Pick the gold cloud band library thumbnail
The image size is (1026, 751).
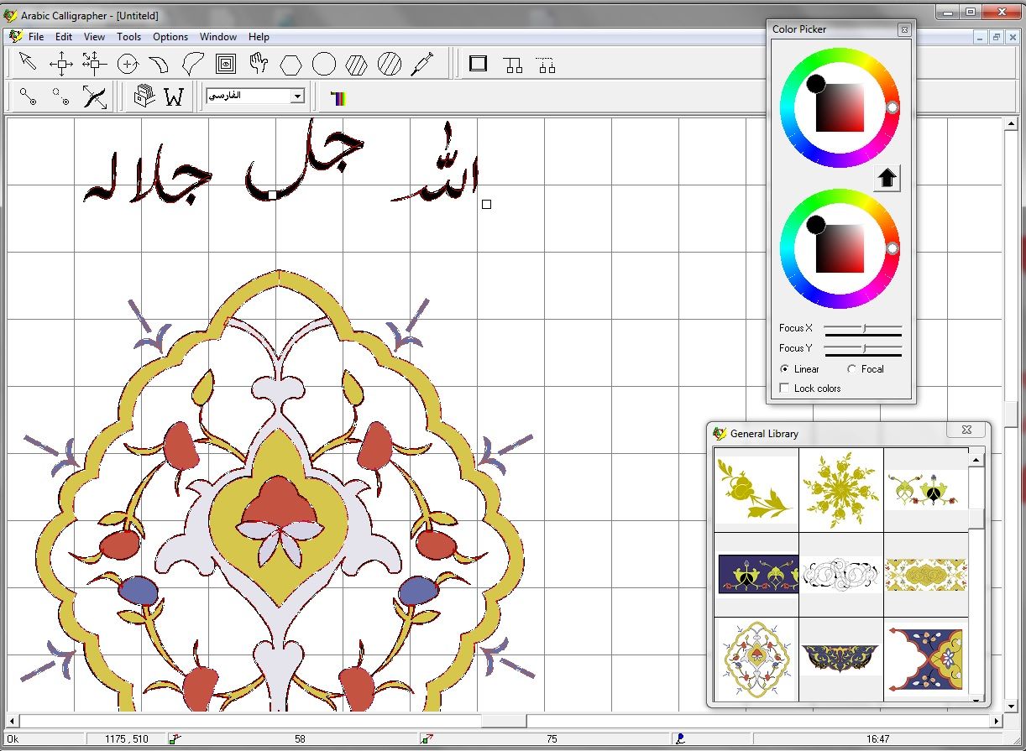pyautogui.click(x=926, y=574)
